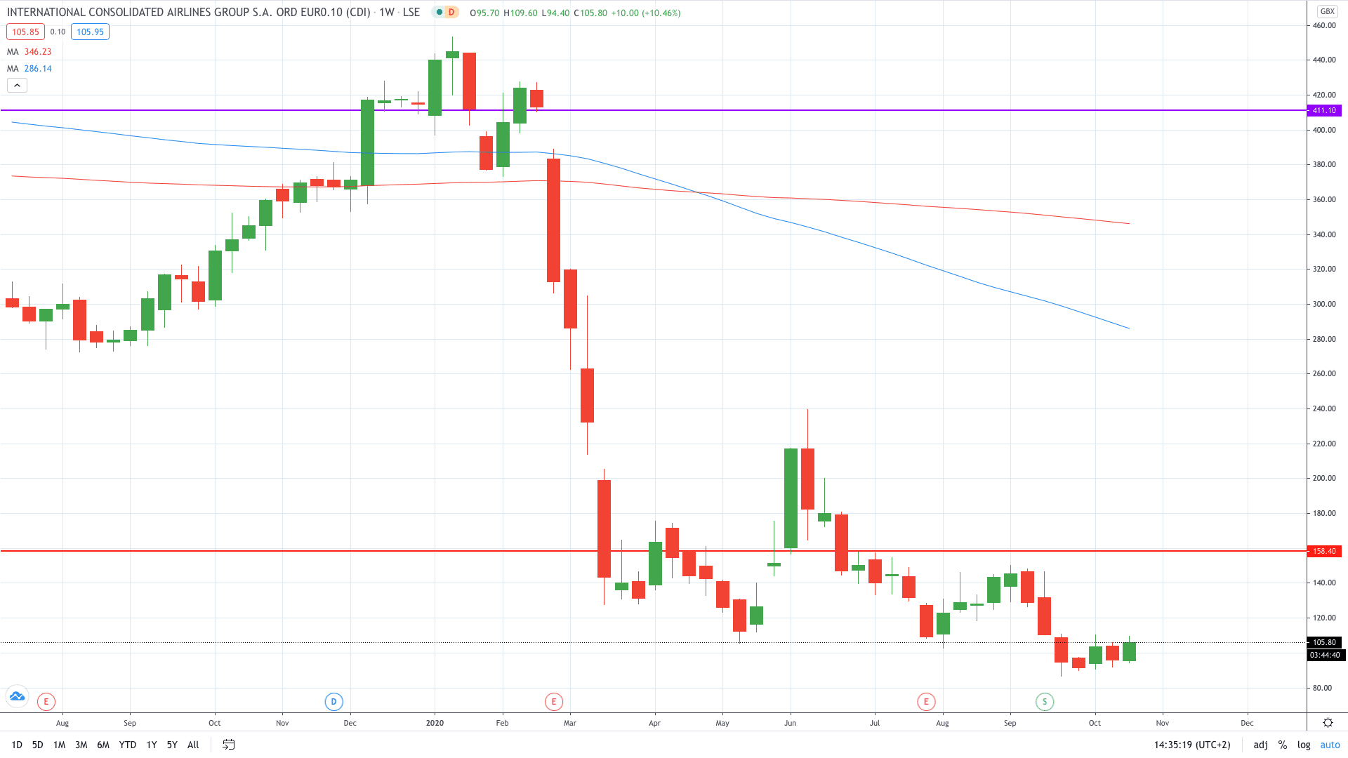Select the MA 346.23 indicator label
The width and height of the screenshot is (1348, 758).
pyautogui.click(x=29, y=52)
